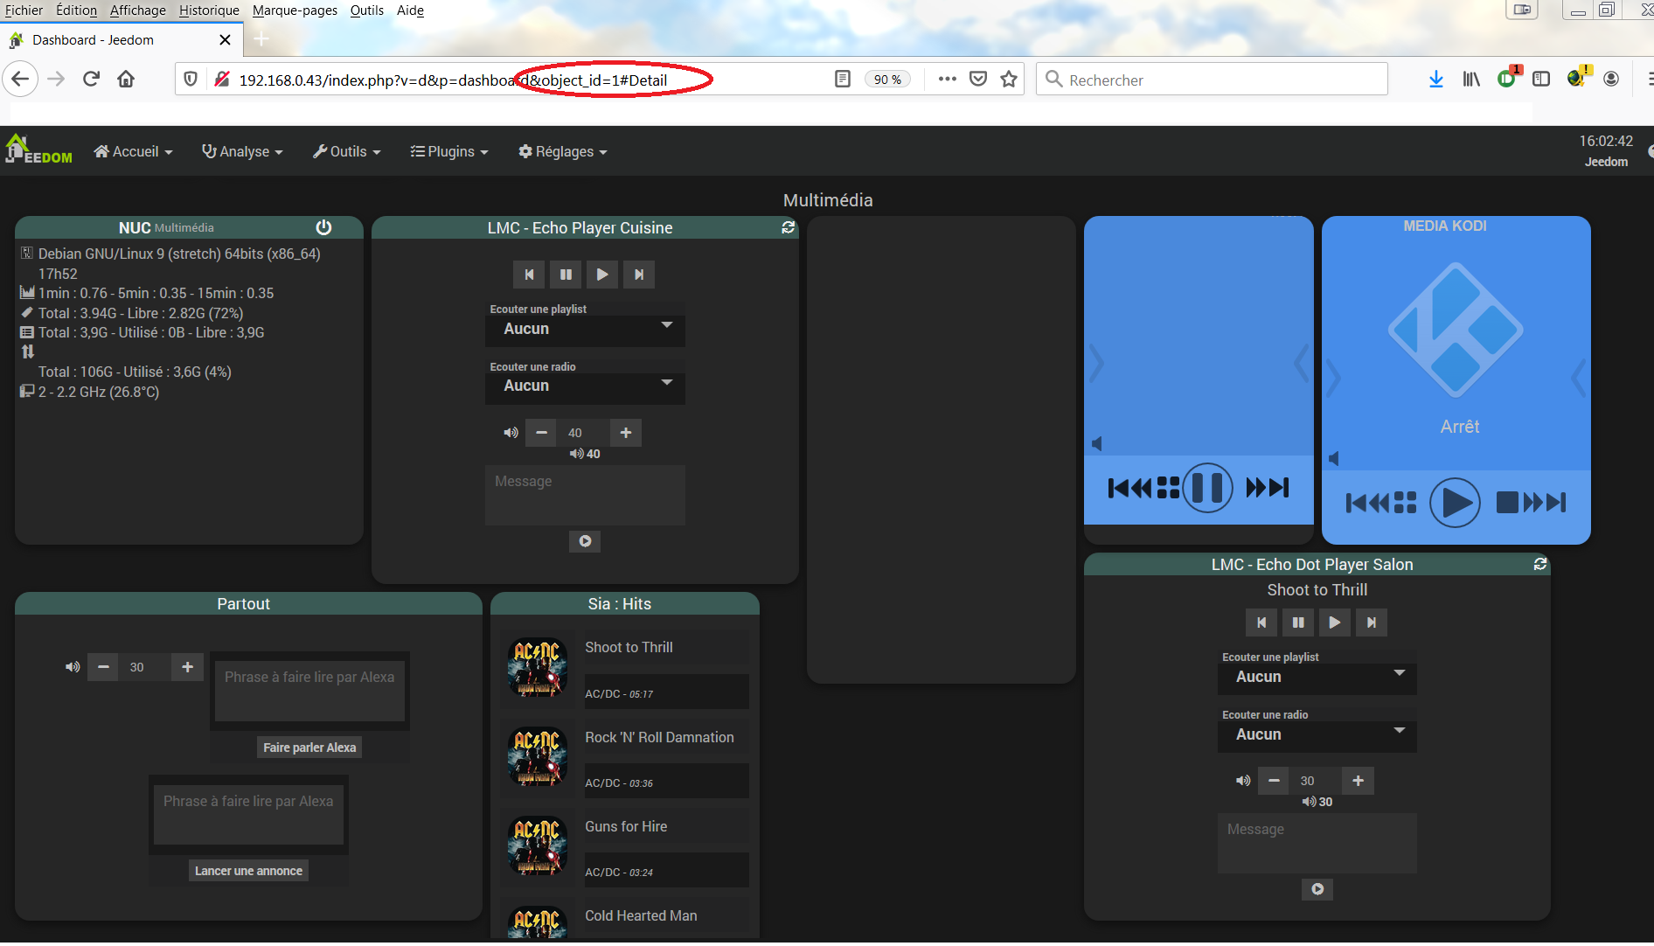Increase volume in the Partout widget

click(x=187, y=667)
